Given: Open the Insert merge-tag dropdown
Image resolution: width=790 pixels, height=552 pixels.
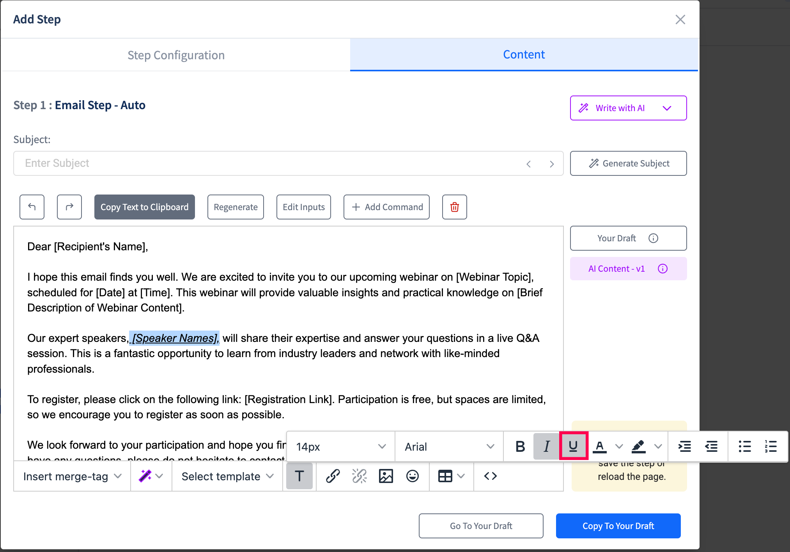Looking at the screenshot, I should pos(73,476).
